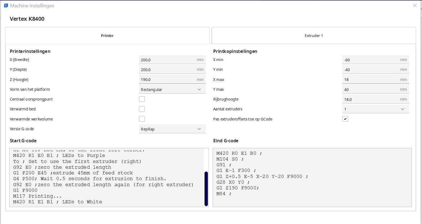Click the Y min field showing -40

tap(376, 69)
